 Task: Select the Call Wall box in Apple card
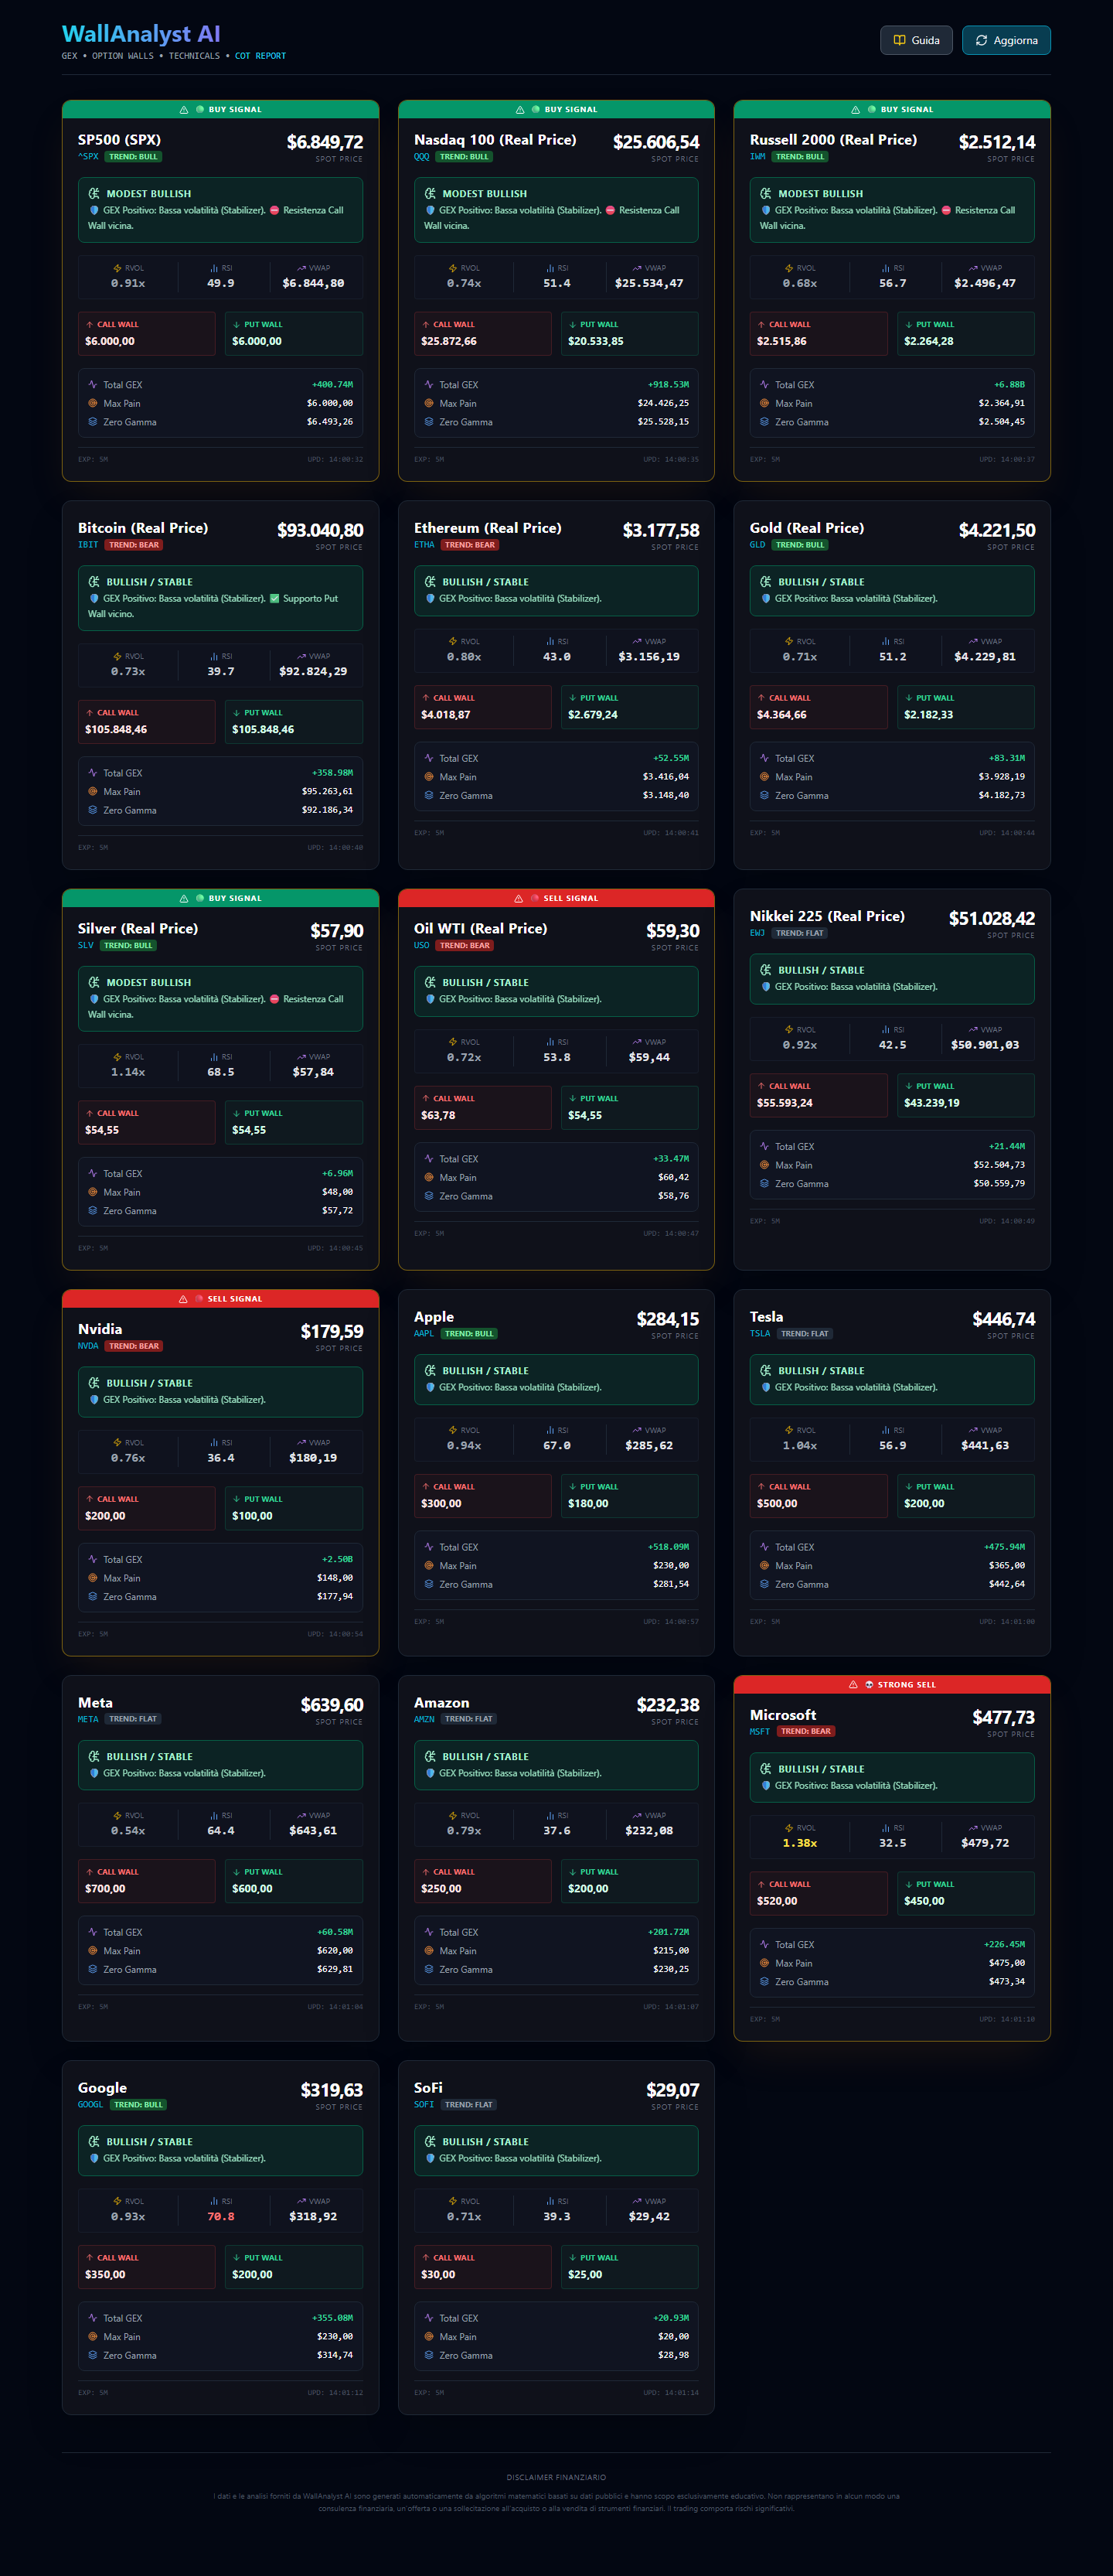click(482, 1495)
